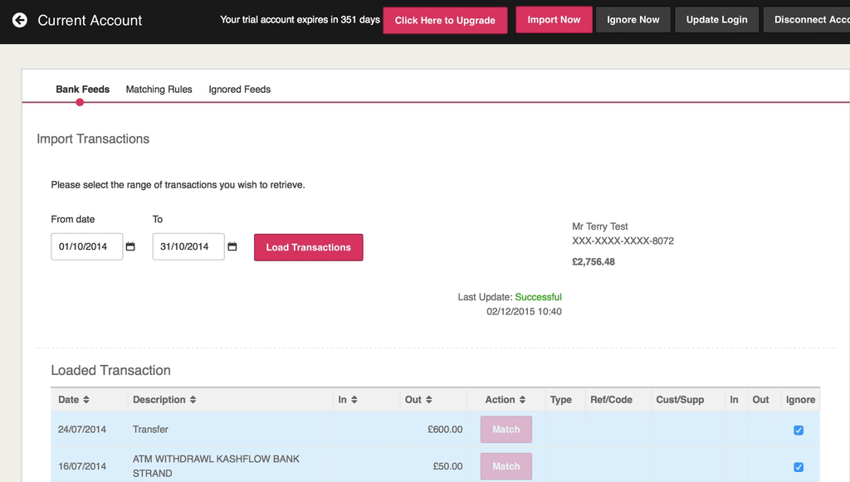The height and width of the screenshot is (482, 850).
Task: Click the Update Login button
Action: pos(716,20)
